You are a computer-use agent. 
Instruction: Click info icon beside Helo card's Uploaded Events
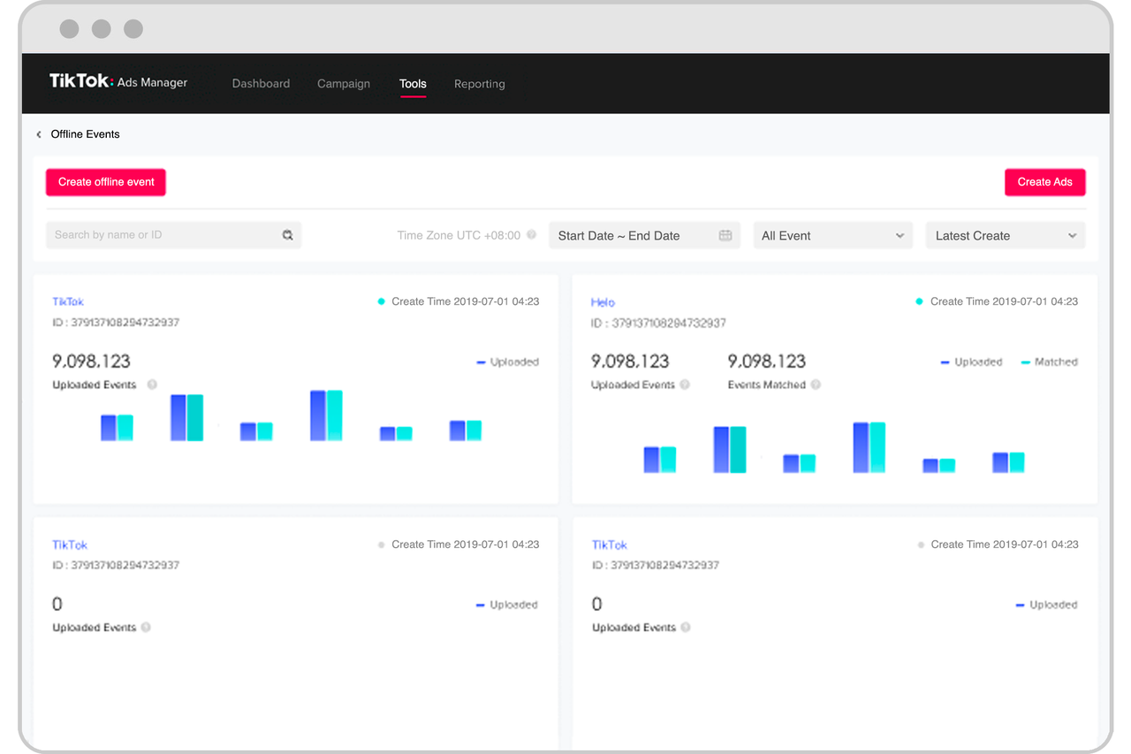[685, 385]
